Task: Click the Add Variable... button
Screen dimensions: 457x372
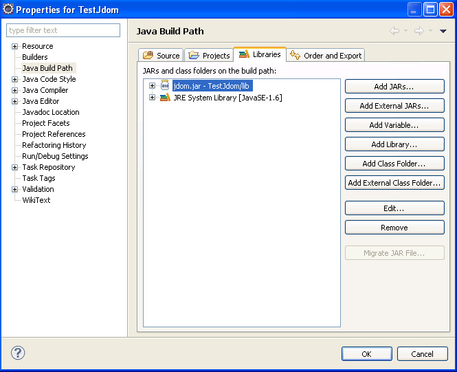Action: [x=394, y=125]
